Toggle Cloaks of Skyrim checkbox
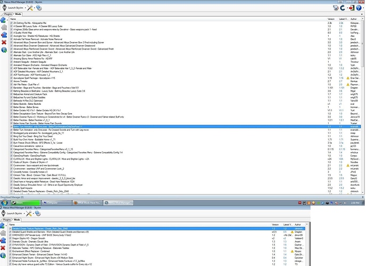This screenshot has height=266, width=367. (x=11, y=162)
